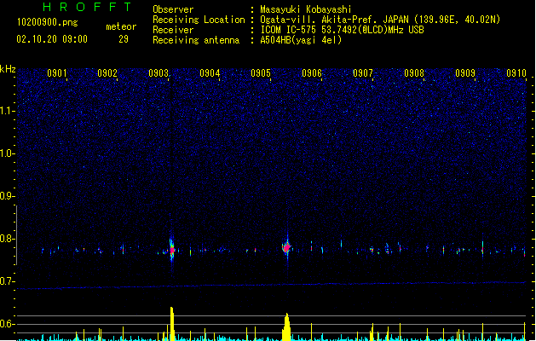Click the 'meteor' label above the count

click(x=121, y=26)
